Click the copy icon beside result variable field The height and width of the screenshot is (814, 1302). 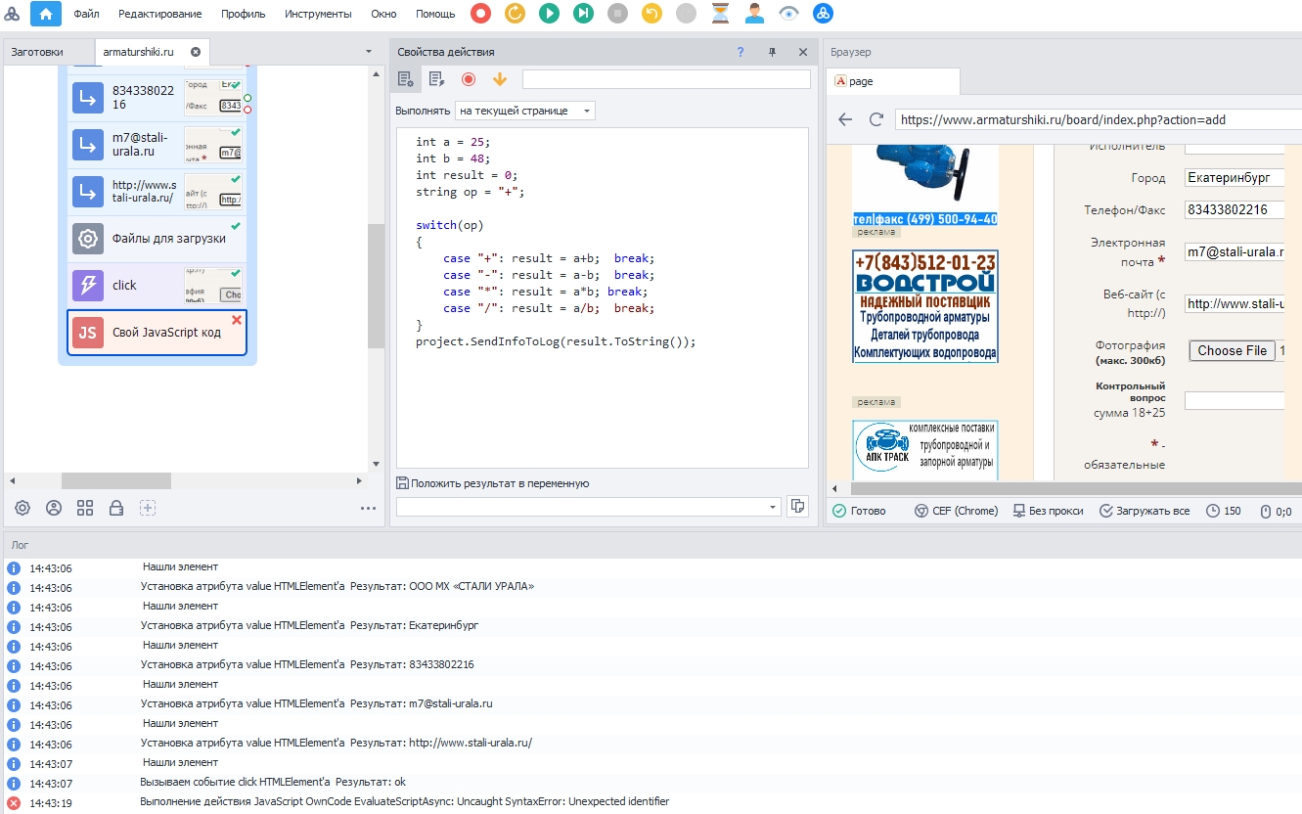[798, 506]
